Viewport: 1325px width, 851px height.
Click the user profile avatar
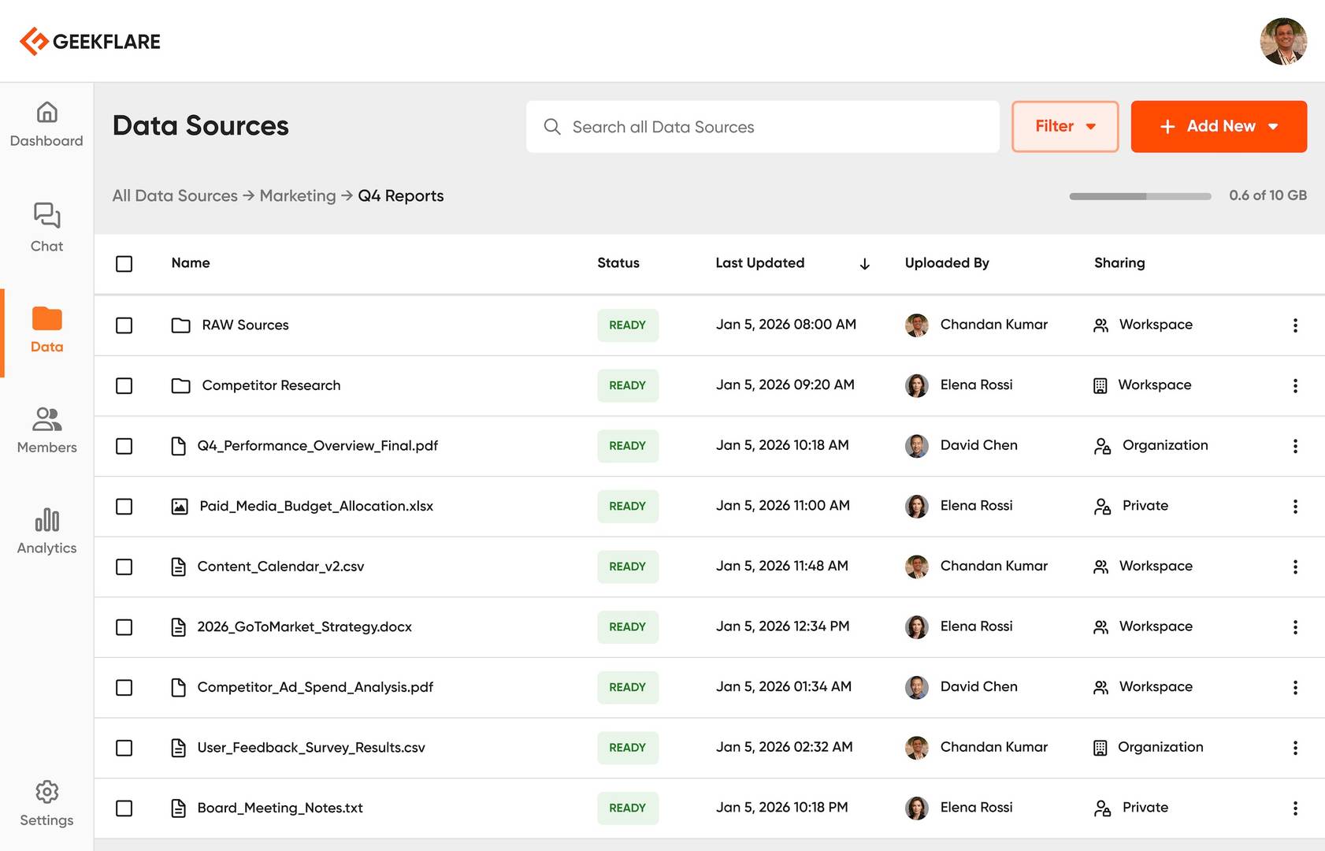point(1282,42)
